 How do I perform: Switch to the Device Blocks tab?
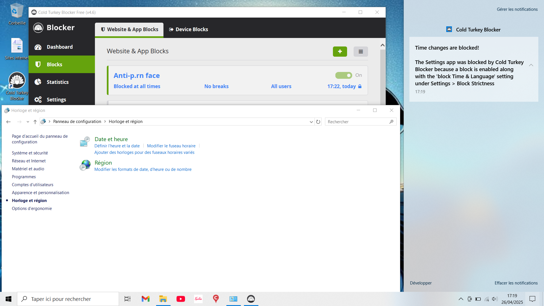[188, 29]
